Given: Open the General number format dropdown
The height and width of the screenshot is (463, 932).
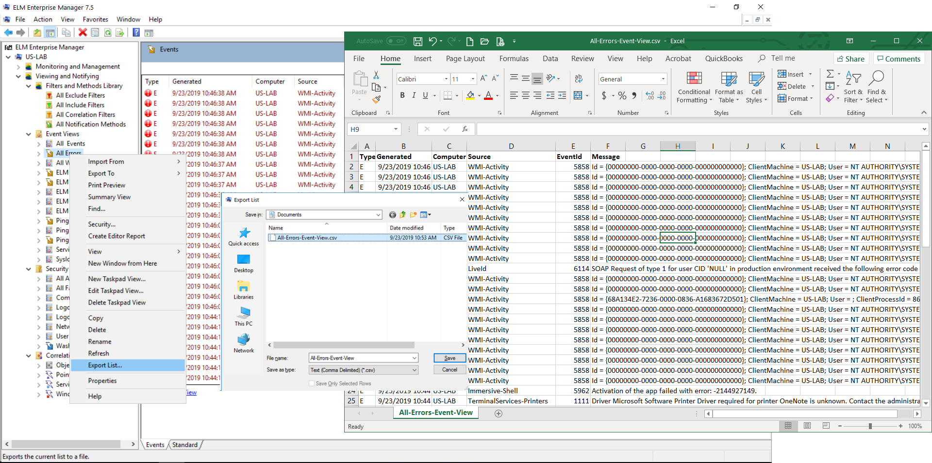Looking at the screenshot, I should pos(663,79).
